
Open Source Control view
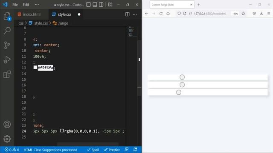(x=7, y=45)
